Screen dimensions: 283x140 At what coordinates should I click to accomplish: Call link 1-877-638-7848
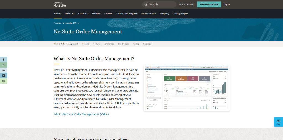(x=187, y=4)
